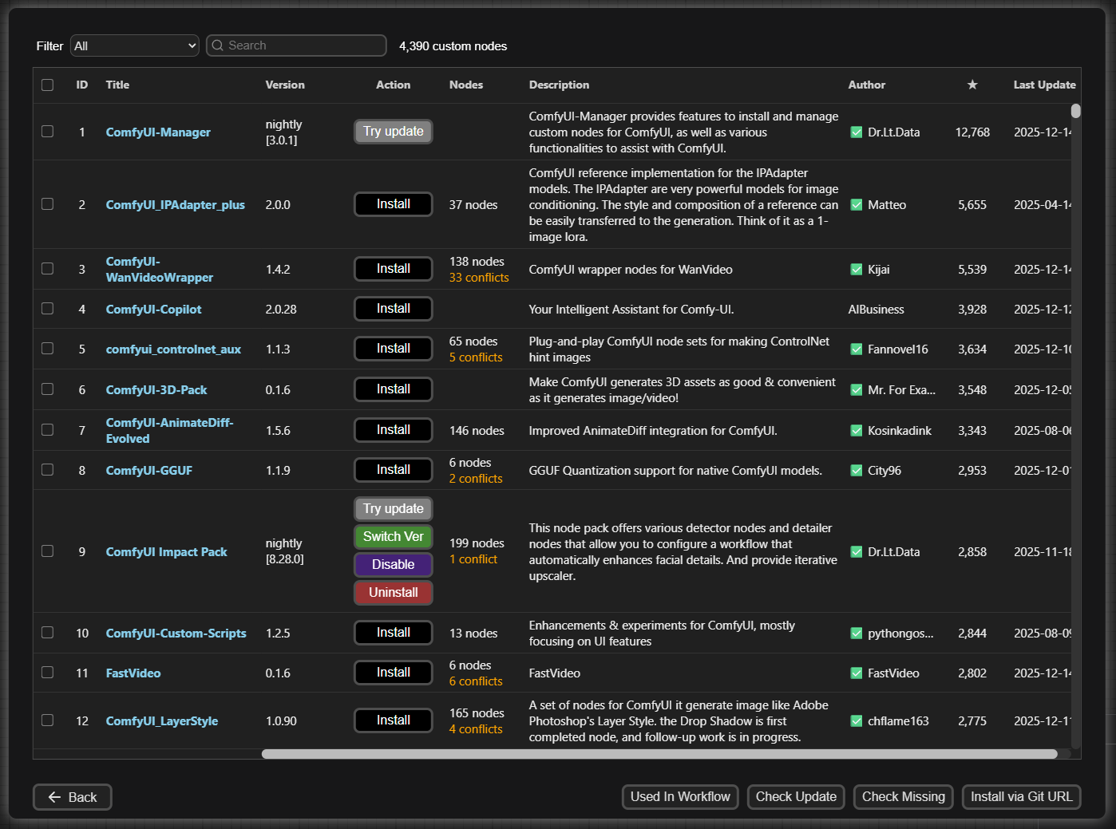Screen dimensions: 1116x829
Task: Click the green verified badge beside City96
Action: (856, 471)
